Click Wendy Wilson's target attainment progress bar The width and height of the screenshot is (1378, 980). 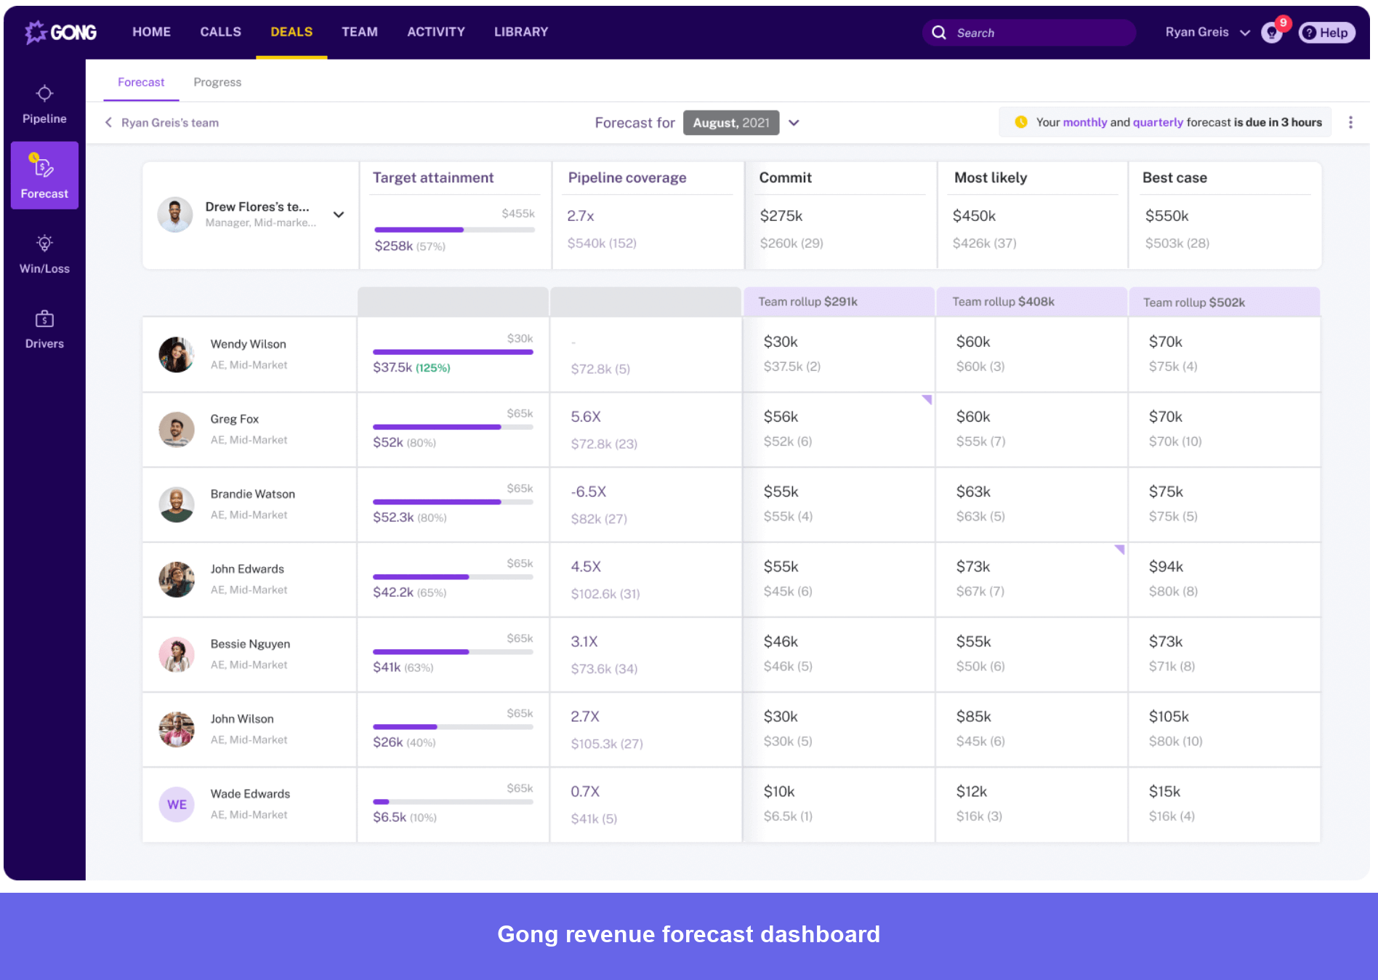(451, 351)
